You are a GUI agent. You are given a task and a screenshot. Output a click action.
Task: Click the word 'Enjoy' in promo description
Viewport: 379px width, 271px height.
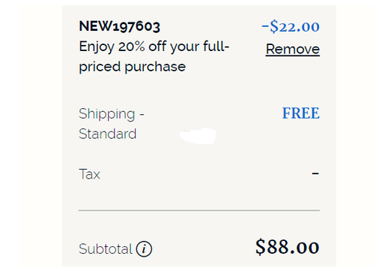[97, 47]
